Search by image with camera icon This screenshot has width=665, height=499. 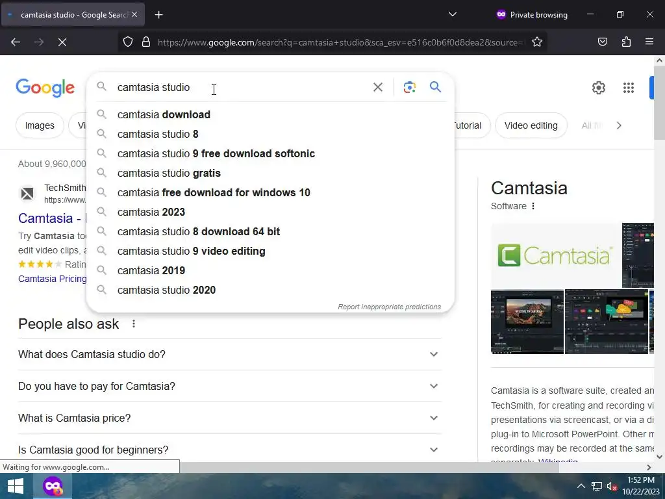coord(409,87)
